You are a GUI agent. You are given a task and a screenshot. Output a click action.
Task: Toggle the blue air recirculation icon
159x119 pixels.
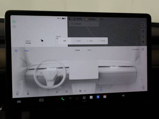point(101,90)
